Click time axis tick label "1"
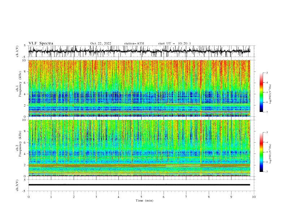 click(x=51, y=197)
